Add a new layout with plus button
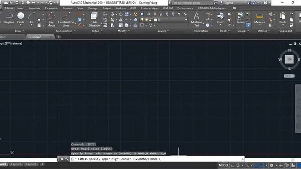This screenshot has width=301, height=169. (42, 164)
